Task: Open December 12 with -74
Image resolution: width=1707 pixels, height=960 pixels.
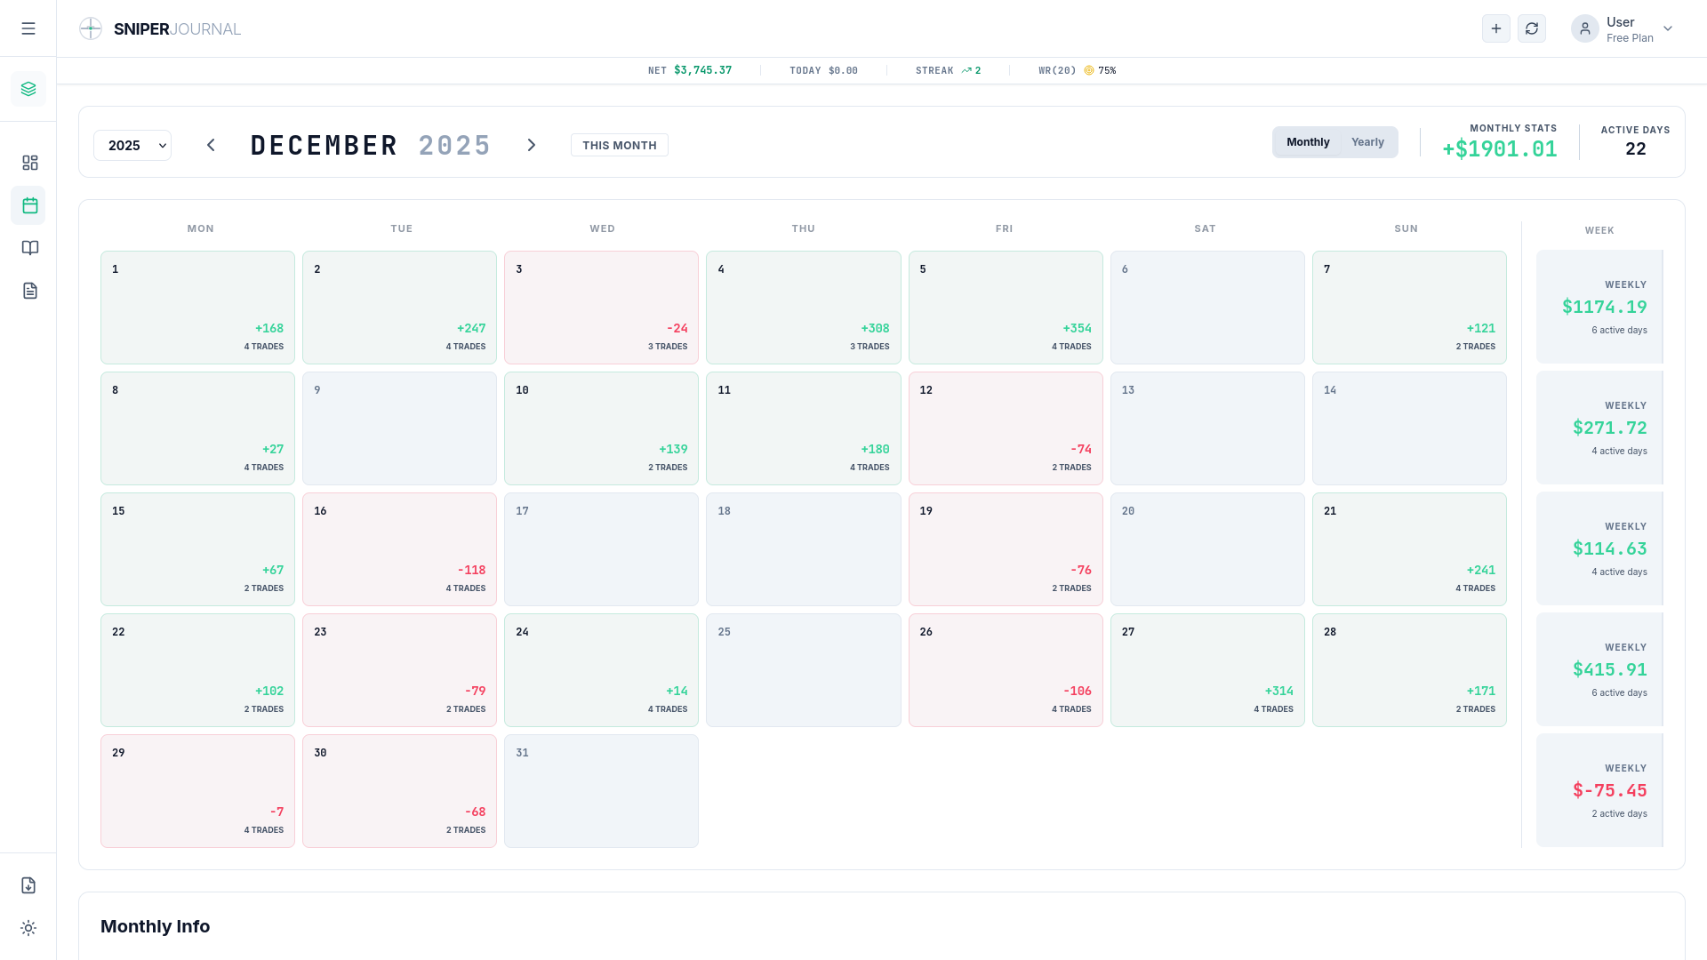Action: pos(1006,428)
